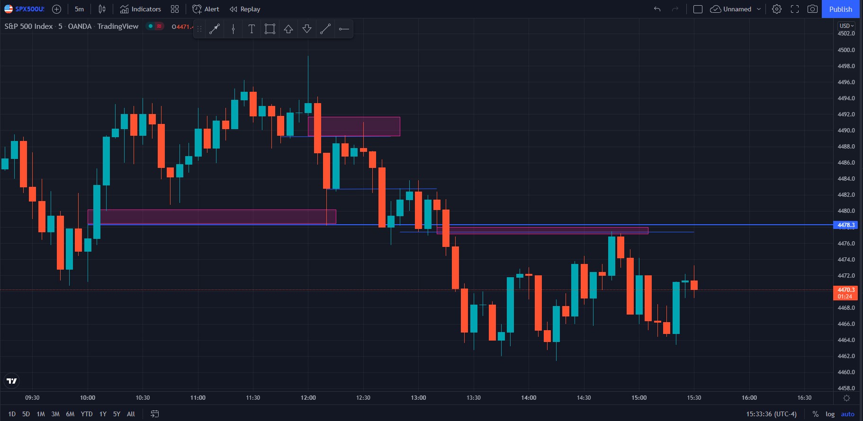Open the 5m timeframe interval dropdown
This screenshot has height=421, width=863.
tap(79, 9)
